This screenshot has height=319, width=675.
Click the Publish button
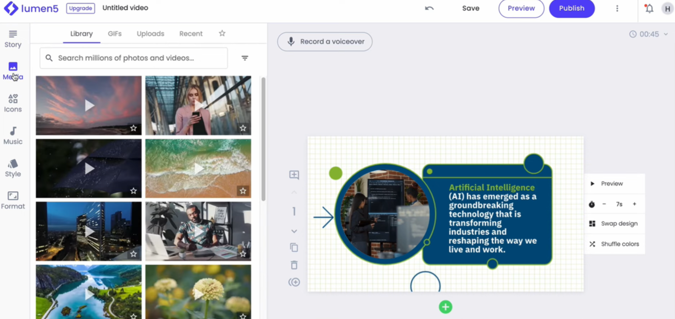point(571,9)
